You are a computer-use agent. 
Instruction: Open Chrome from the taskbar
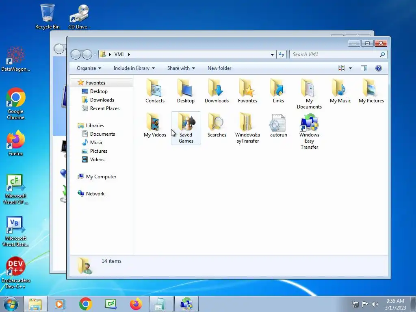[x=85, y=304]
